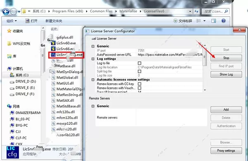Click the Show Log button
This screenshot has width=248, height=161.
tap(226, 75)
